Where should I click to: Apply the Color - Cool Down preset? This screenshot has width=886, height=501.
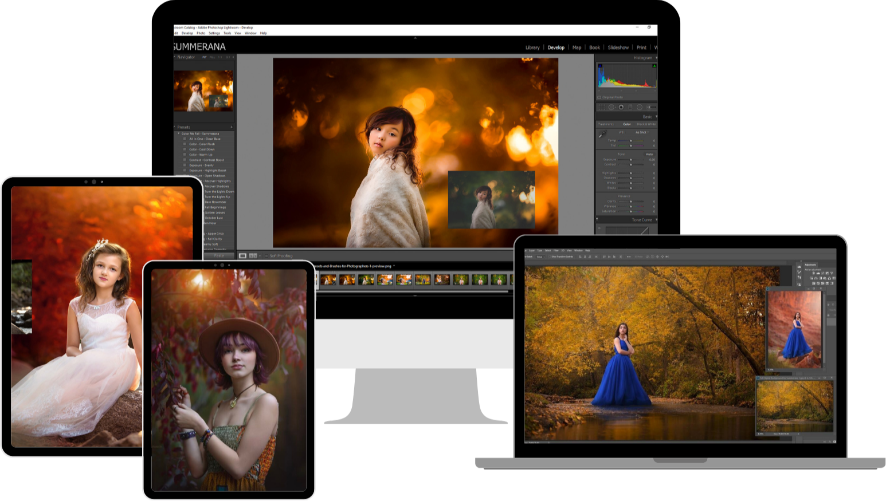tap(202, 149)
